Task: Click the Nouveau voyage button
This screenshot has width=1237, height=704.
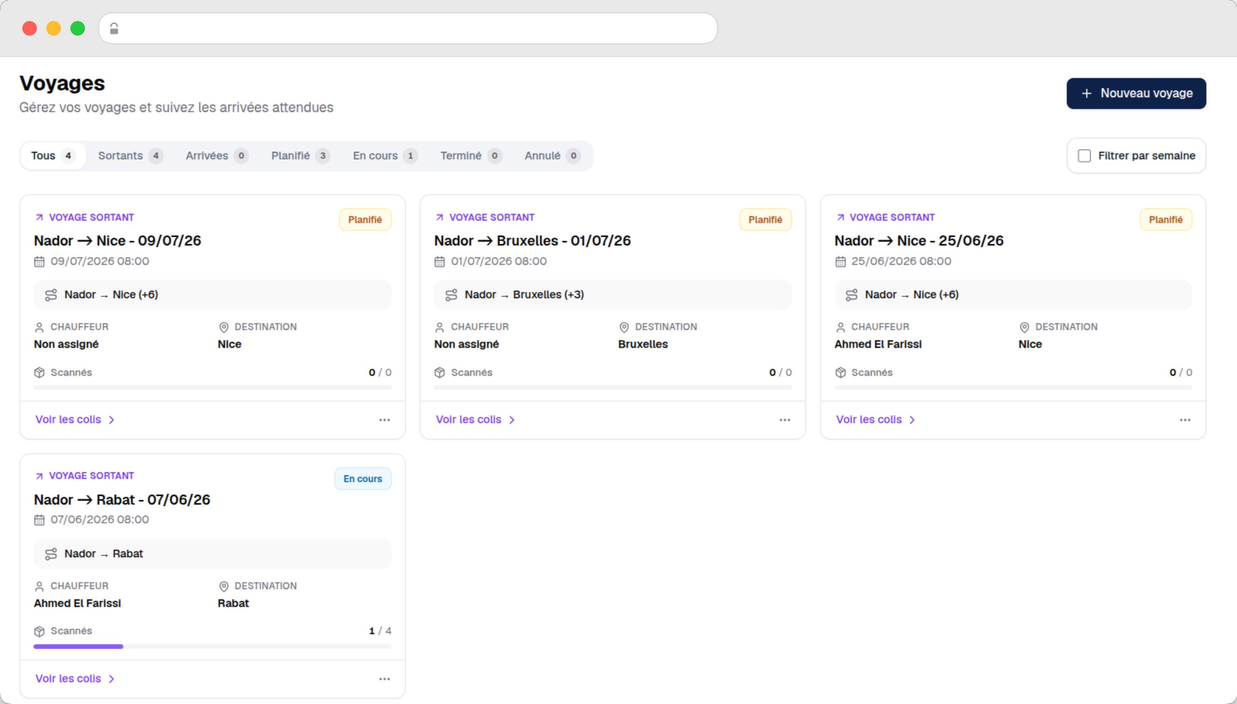Action: click(1136, 94)
